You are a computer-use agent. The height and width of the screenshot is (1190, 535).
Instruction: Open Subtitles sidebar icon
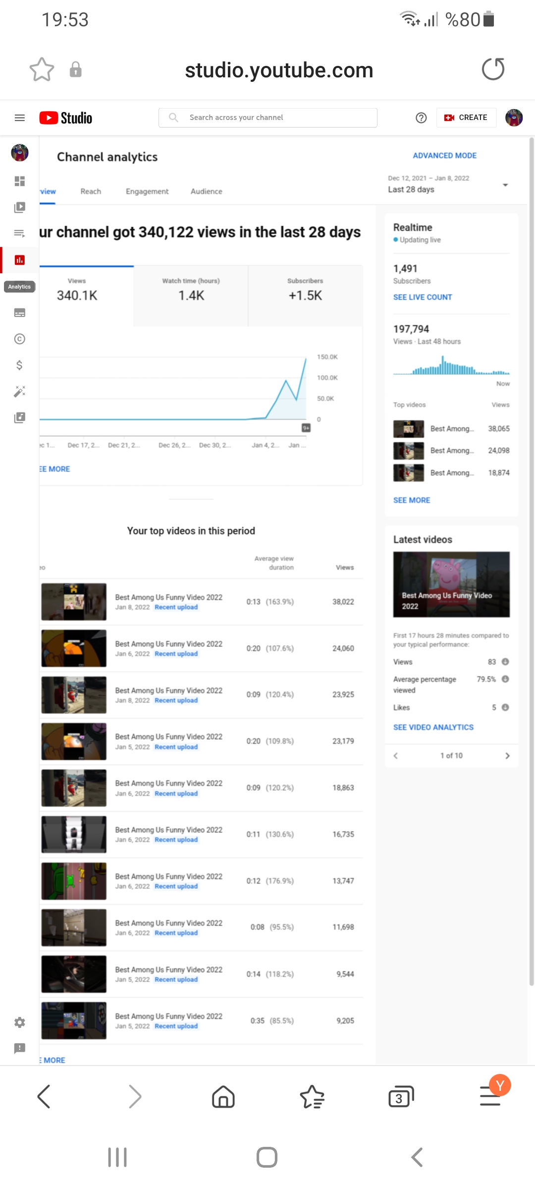(20, 313)
